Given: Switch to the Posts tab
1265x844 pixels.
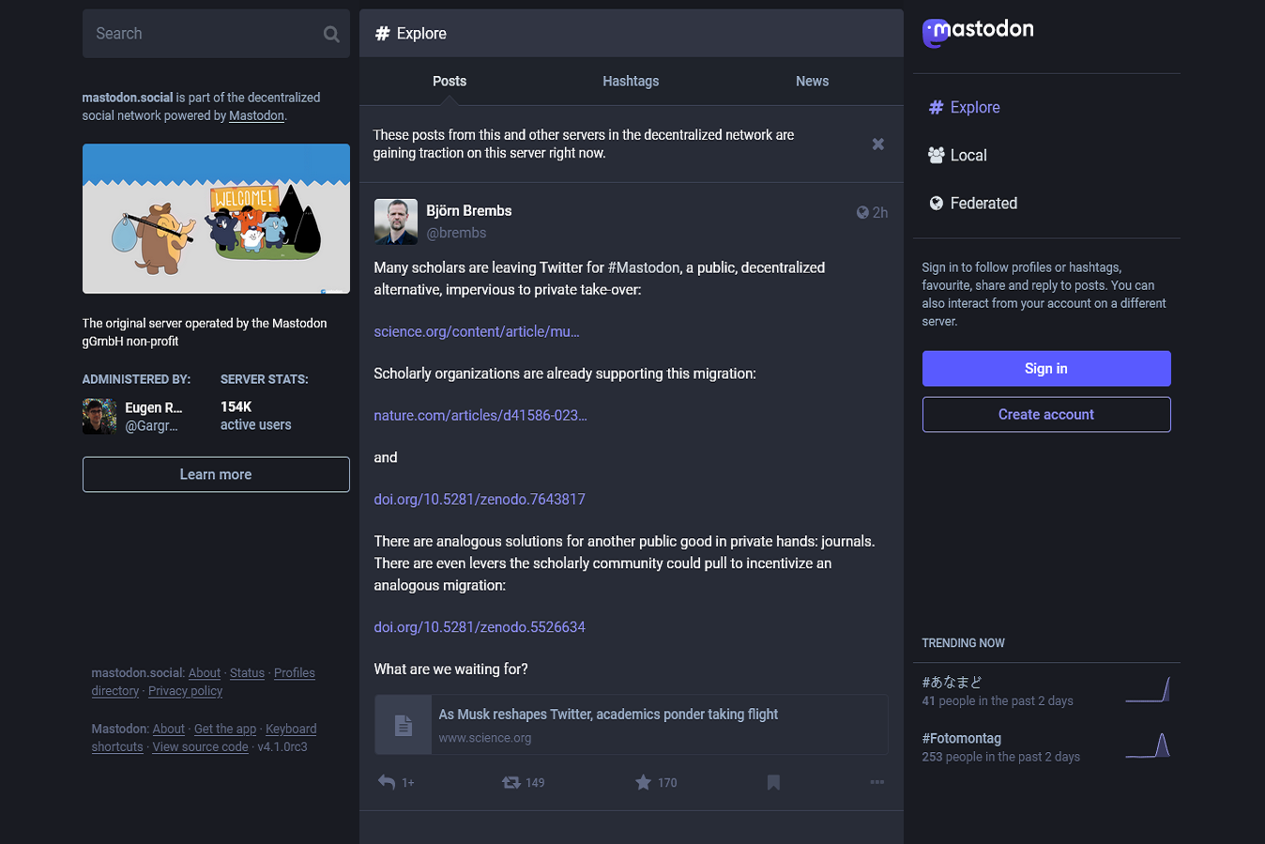Looking at the screenshot, I should (450, 82).
